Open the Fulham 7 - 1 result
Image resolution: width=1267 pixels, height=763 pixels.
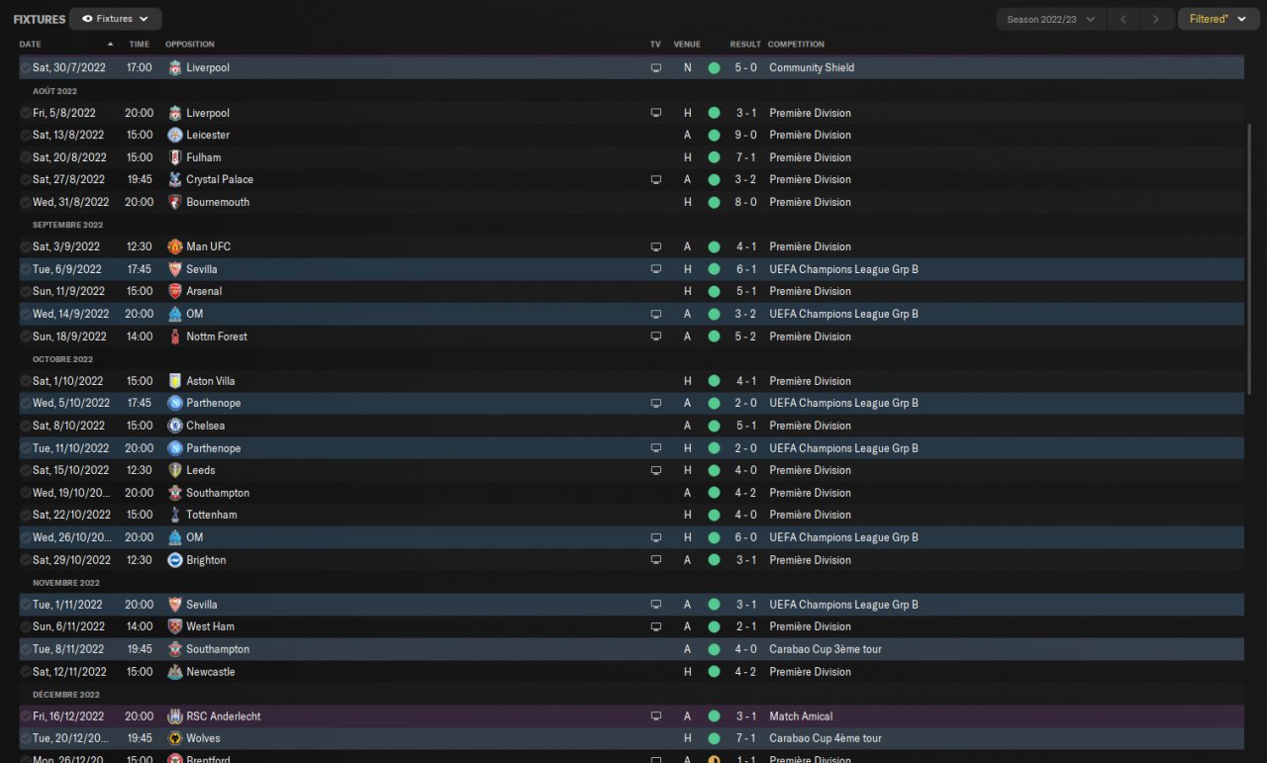tap(745, 157)
